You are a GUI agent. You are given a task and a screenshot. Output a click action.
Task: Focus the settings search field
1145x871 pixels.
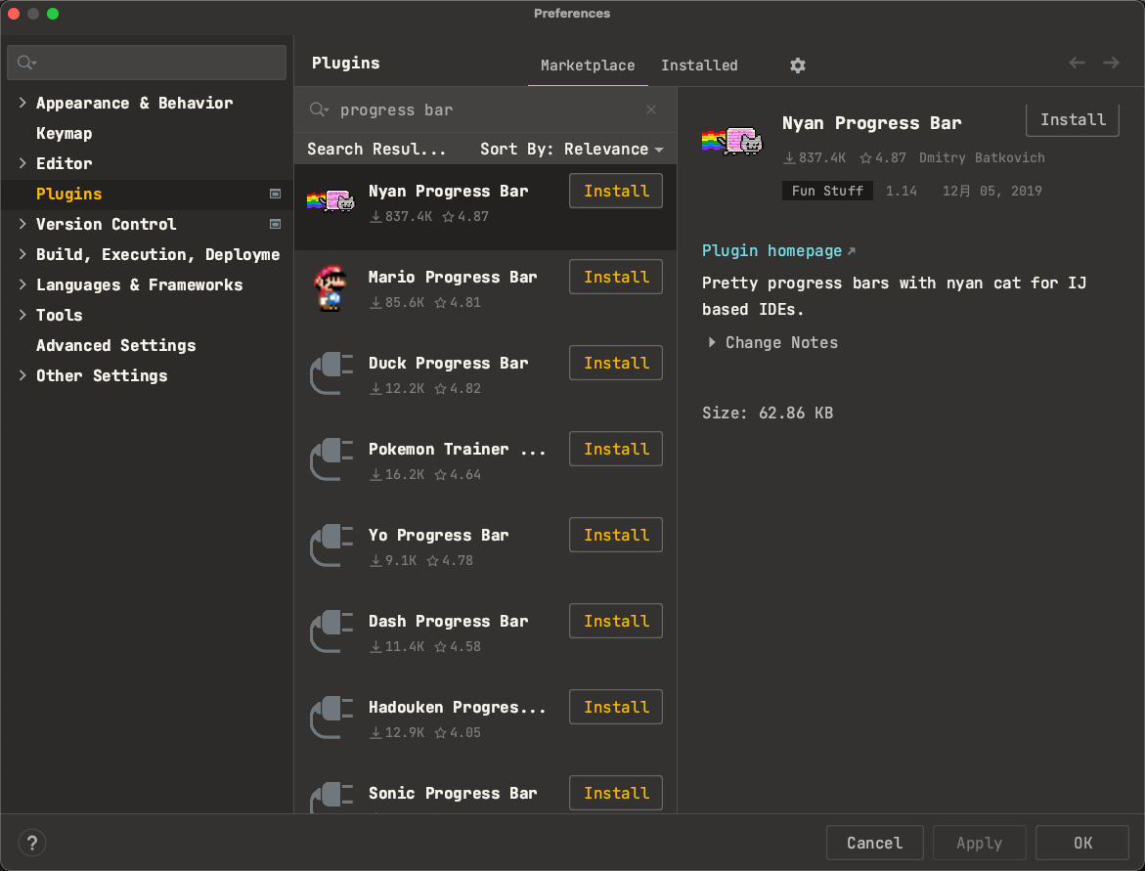[x=147, y=63]
